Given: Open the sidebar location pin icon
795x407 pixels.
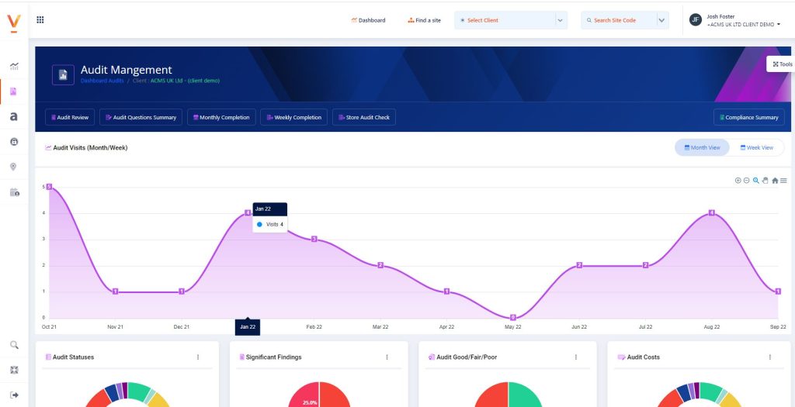Looking at the screenshot, I should [x=14, y=167].
